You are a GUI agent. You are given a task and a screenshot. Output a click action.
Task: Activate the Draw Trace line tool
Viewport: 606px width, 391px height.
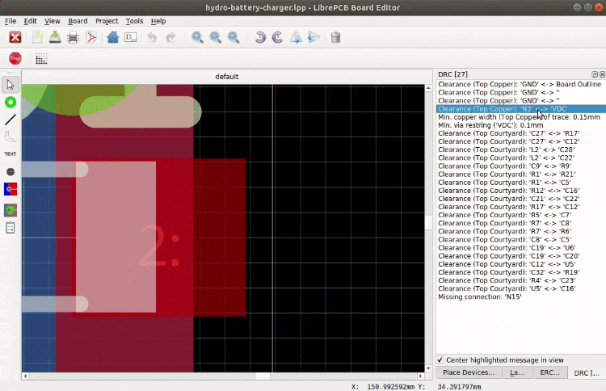coord(11,120)
